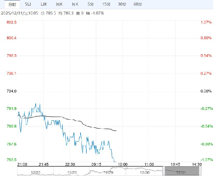Image resolution: width=213 pixels, height=176 pixels.
Task: Open the 5日 five-day chart tab
Action: coord(28,4)
